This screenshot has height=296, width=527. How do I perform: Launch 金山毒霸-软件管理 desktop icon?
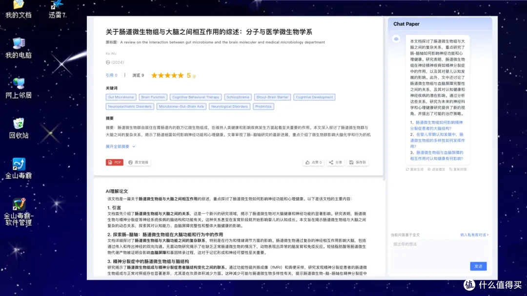[19, 212]
